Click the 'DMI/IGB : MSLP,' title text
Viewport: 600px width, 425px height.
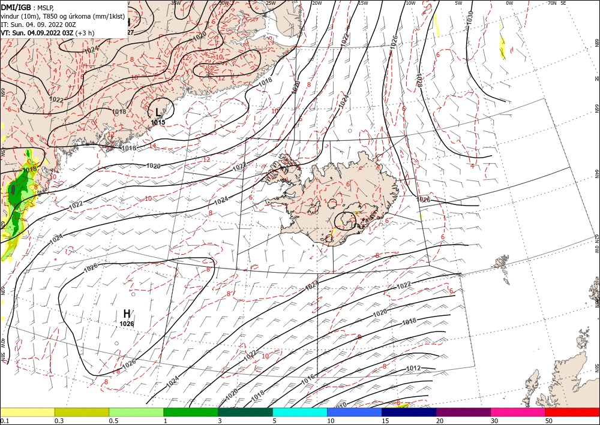coord(28,7)
